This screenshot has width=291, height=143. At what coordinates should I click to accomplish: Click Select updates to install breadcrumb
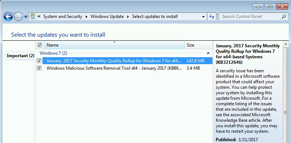click(155, 16)
